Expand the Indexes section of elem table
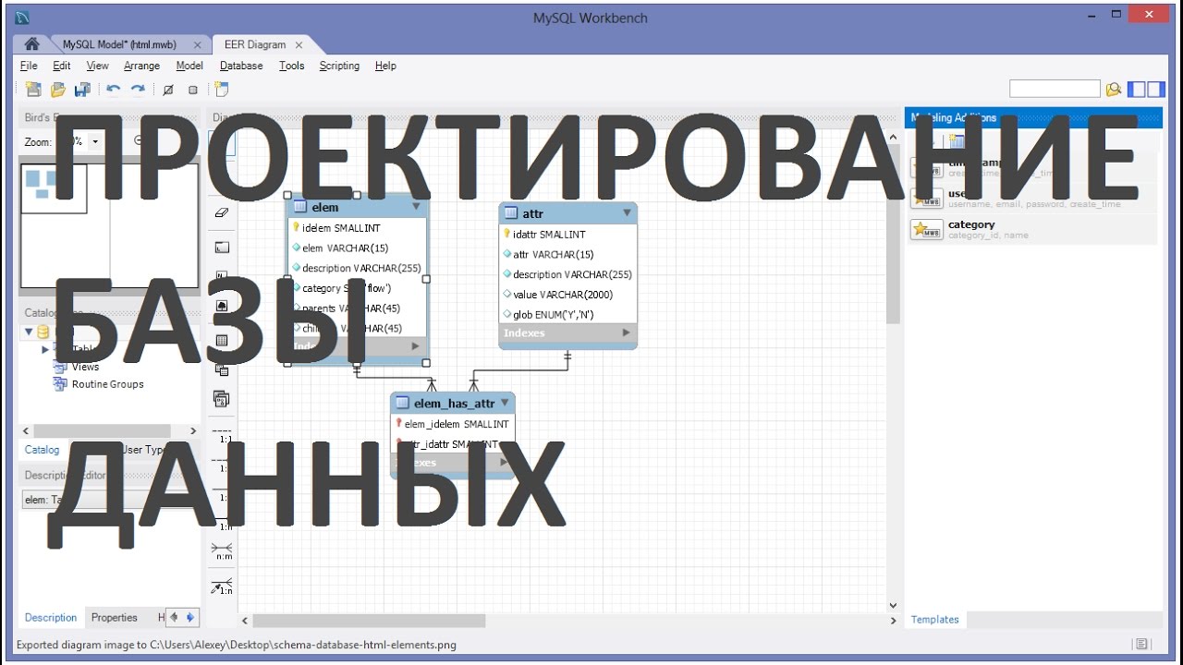The image size is (1183, 665). [x=415, y=346]
